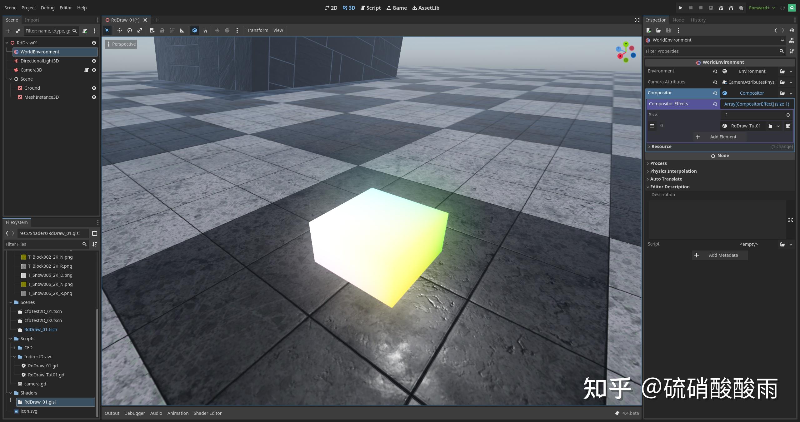This screenshot has height=422, width=800.
Task: Switch to the Import tab
Action: 32,20
